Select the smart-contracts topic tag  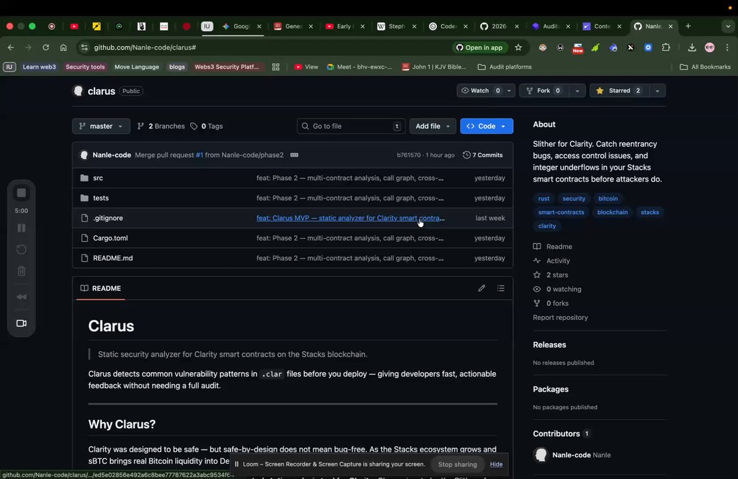[561, 212]
